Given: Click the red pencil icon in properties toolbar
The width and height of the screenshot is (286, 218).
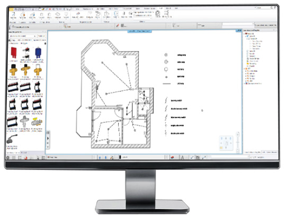Looking at the screenshot, I should 118,26.
